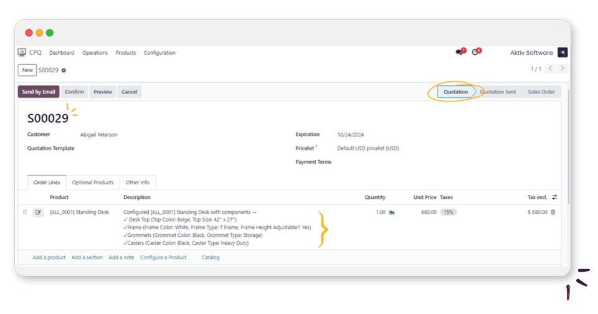598x314 pixels.
Task: Grab the order line drag handle
Action: click(25, 212)
